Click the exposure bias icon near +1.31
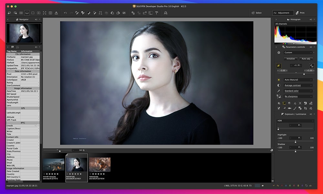 tap(278, 66)
